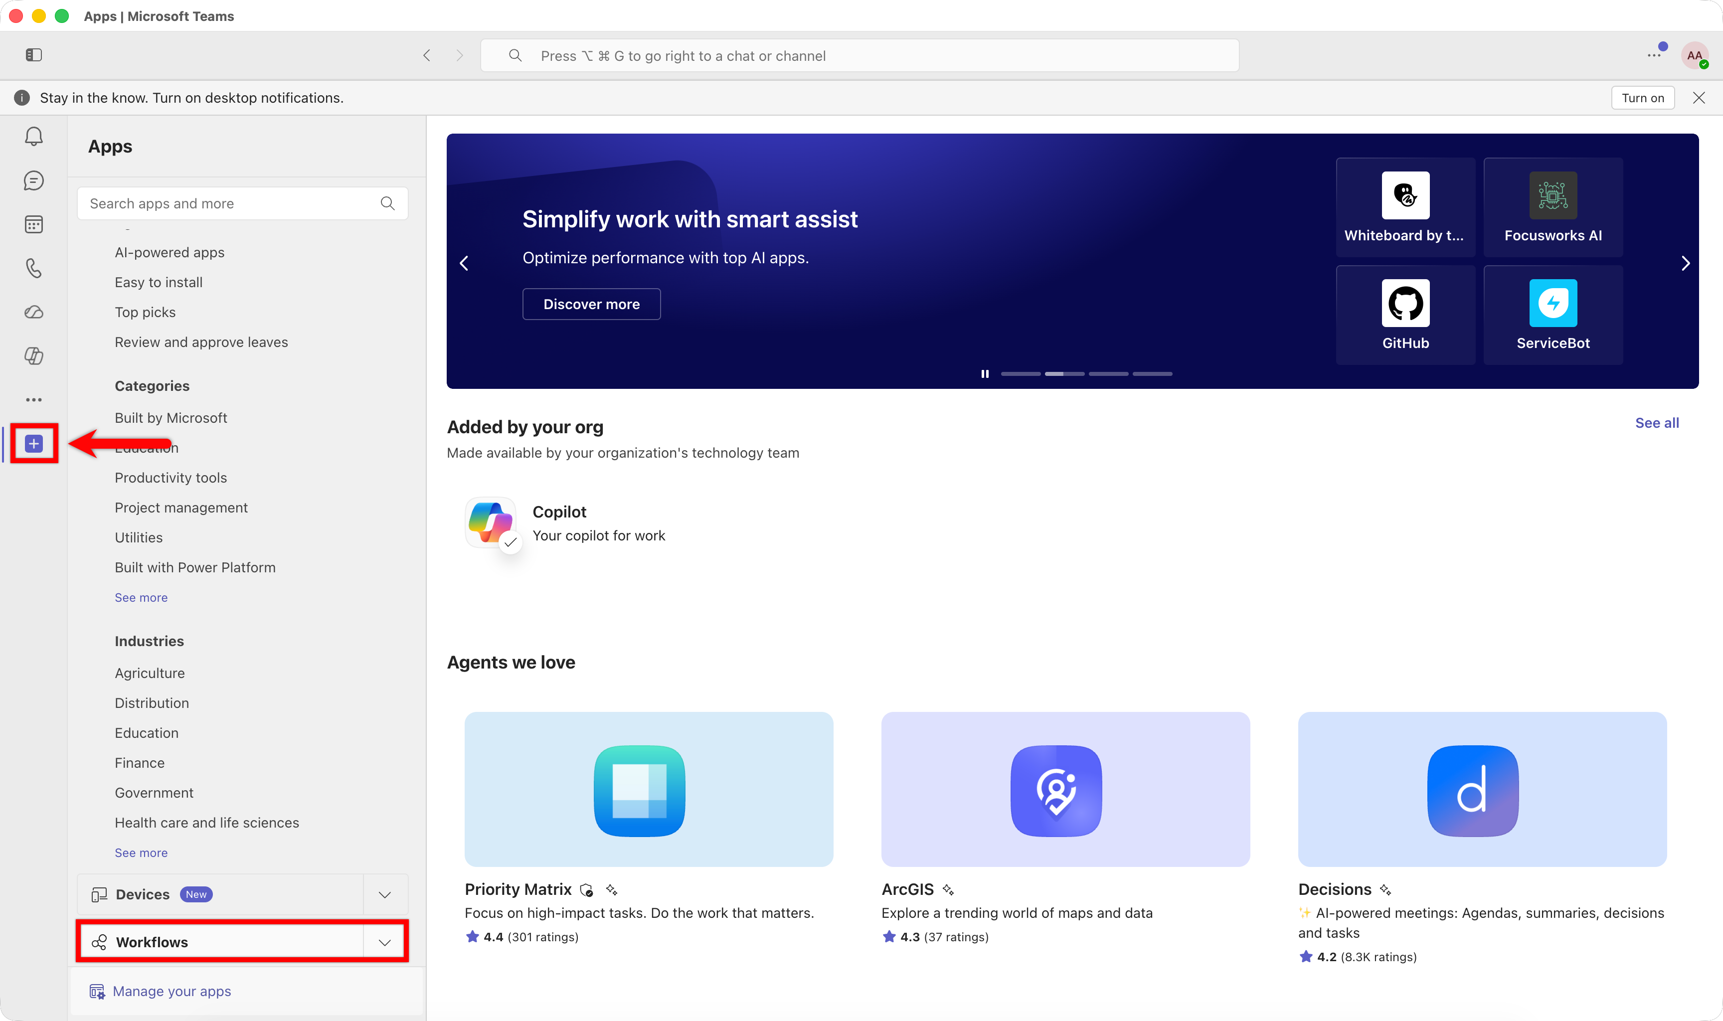Viewport: 1723px width, 1021px height.
Task: Open the Focusworks AI app tile
Action: click(x=1553, y=208)
